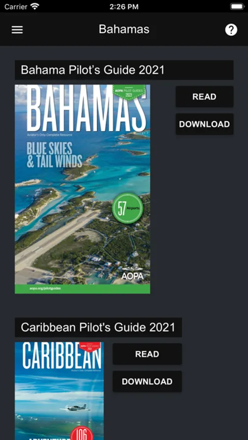Select the Bahama Pilot's Guide 2021 title bar
This screenshot has height=440, width=248.
coord(124,70)
